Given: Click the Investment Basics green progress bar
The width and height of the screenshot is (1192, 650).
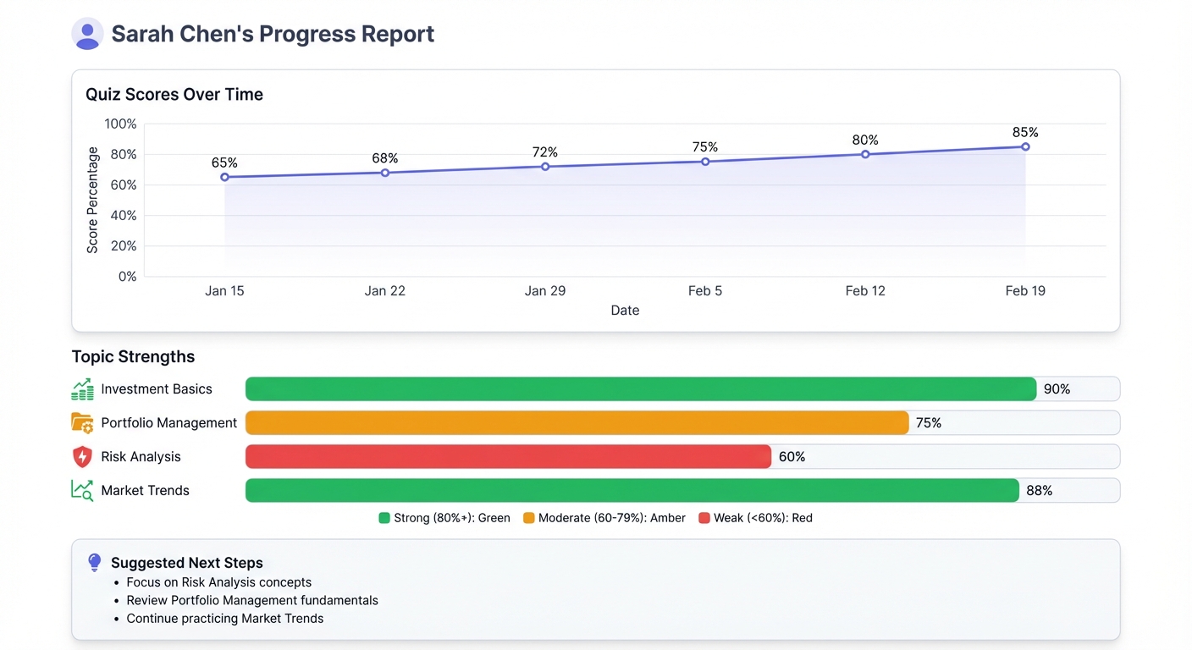Looking at the screenshot, I should (x=641, y=389).
